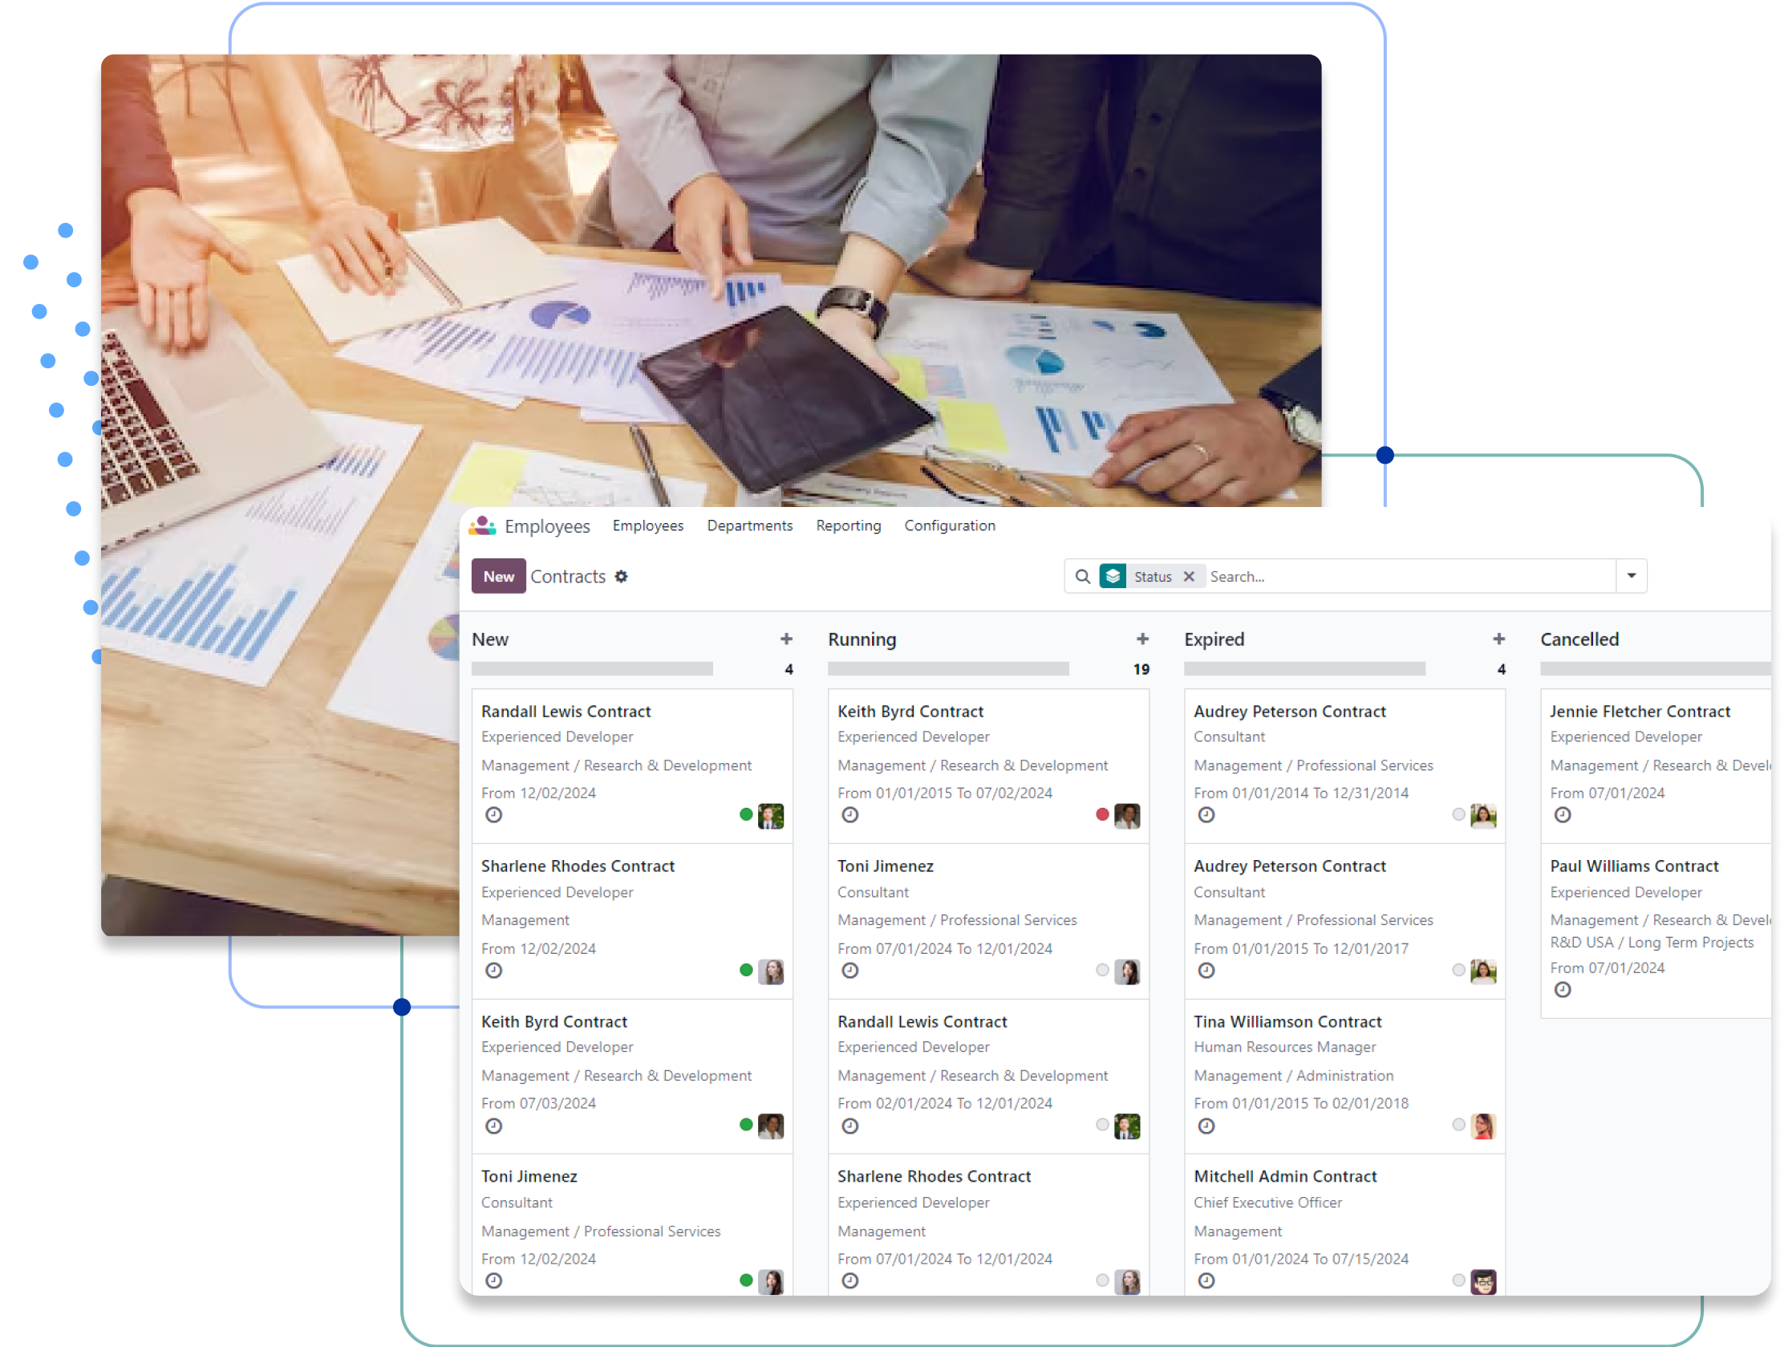1784x1347 pixels.
Task: Click the green status dot on Sharlene Rhodes Contract
Action: (744, 969)
